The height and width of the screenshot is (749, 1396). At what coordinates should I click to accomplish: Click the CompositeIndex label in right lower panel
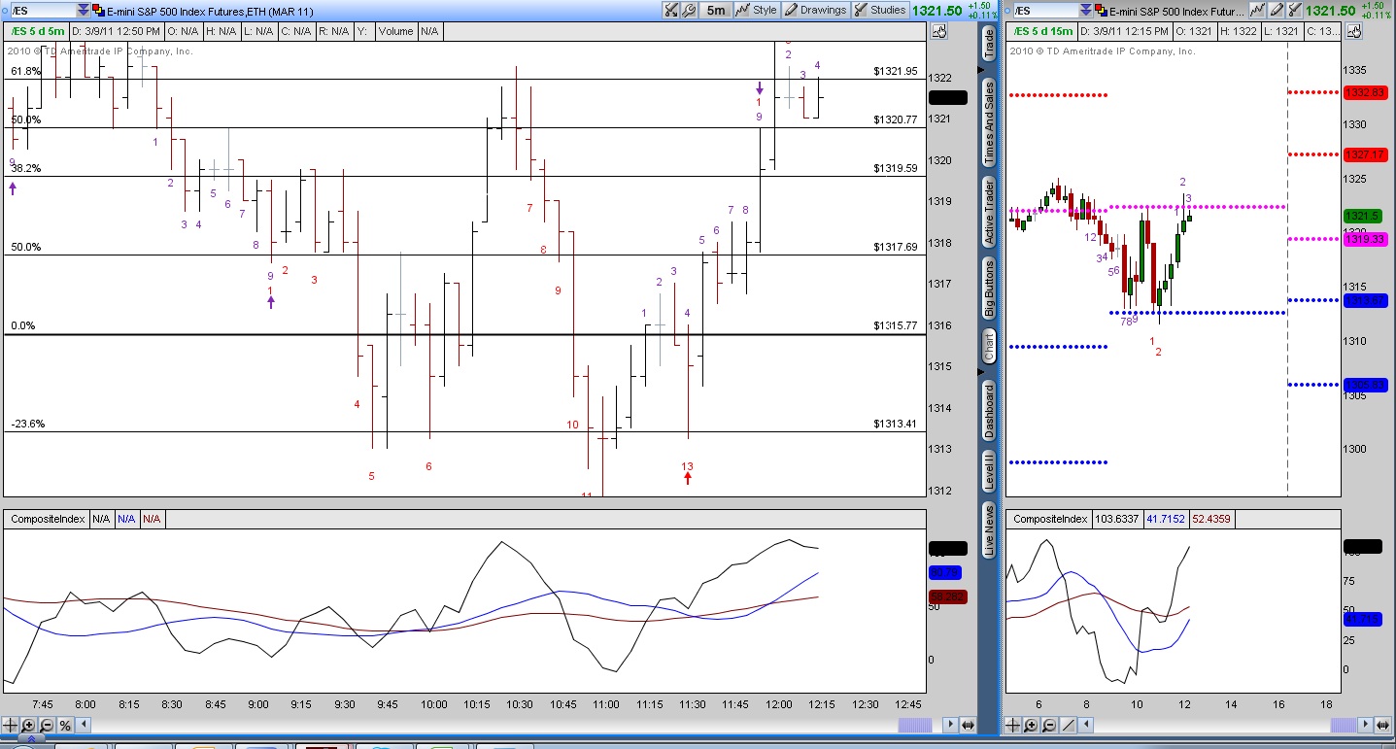pos(1050,520)
